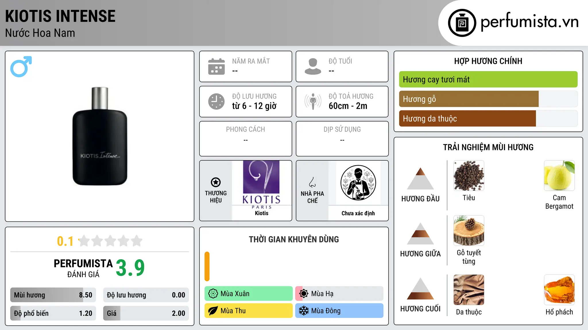Click the leaf icon on Mùa Thu

pyautogui.click(x=213, y=311)
